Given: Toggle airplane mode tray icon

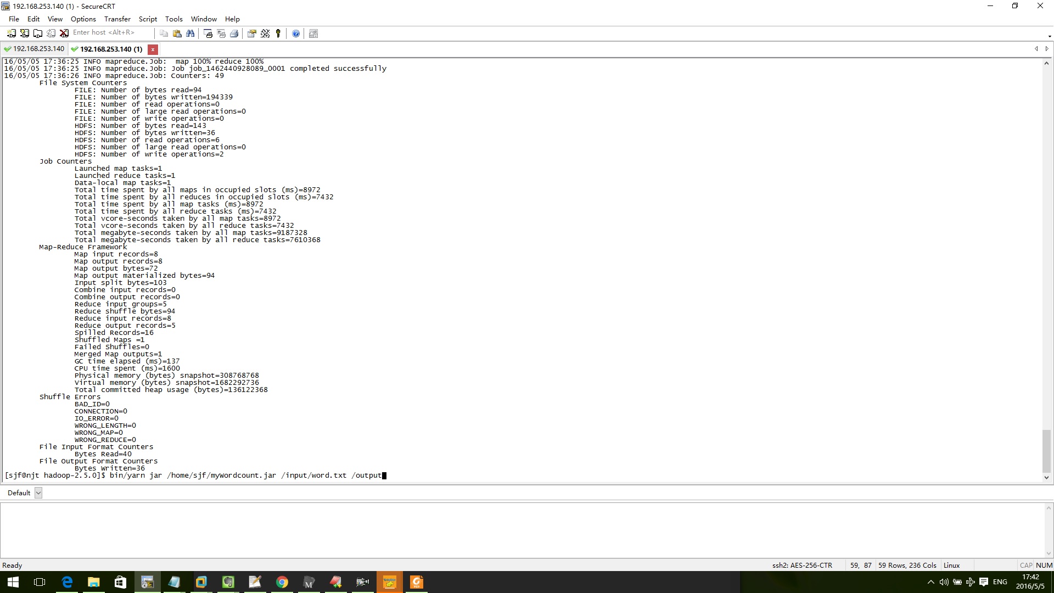Looking at the screenshot, I should 970,582.
